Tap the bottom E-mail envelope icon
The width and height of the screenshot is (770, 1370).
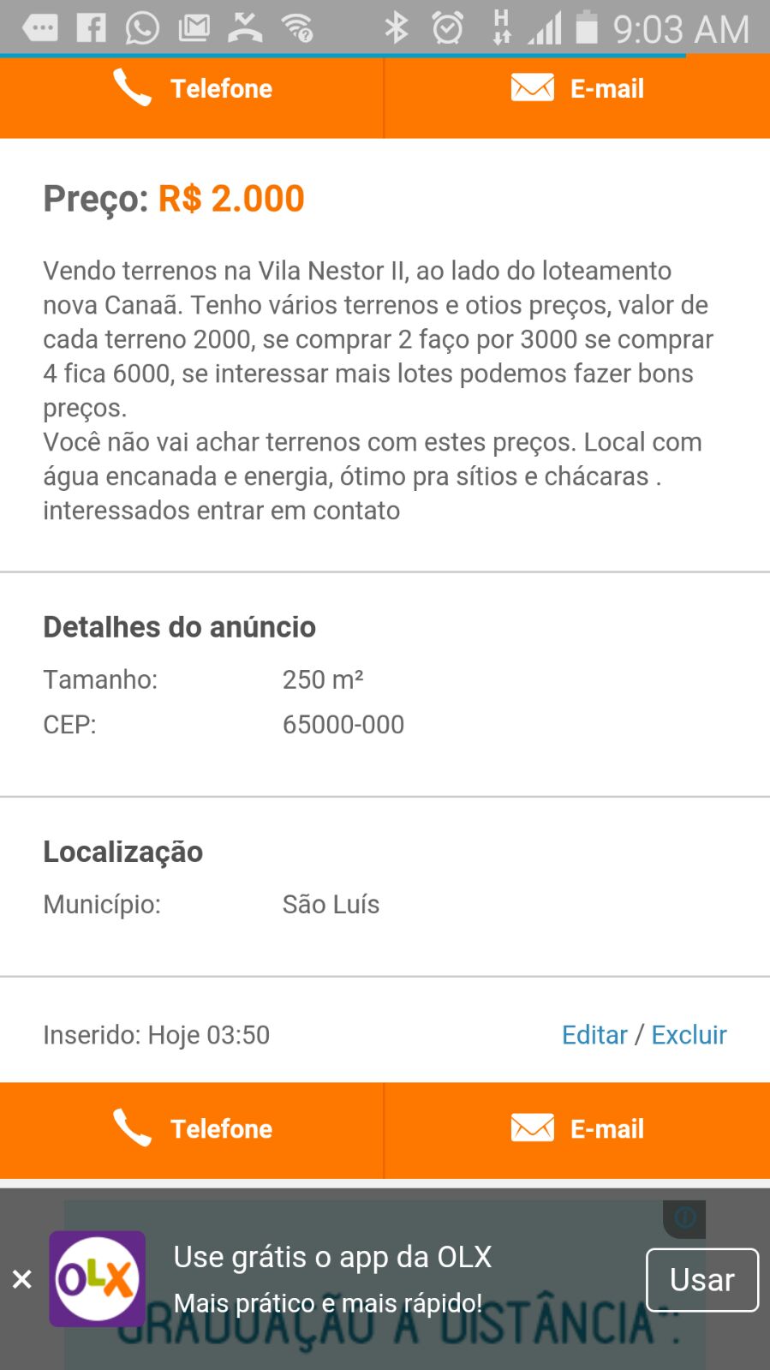click(x=532, y=1128)
